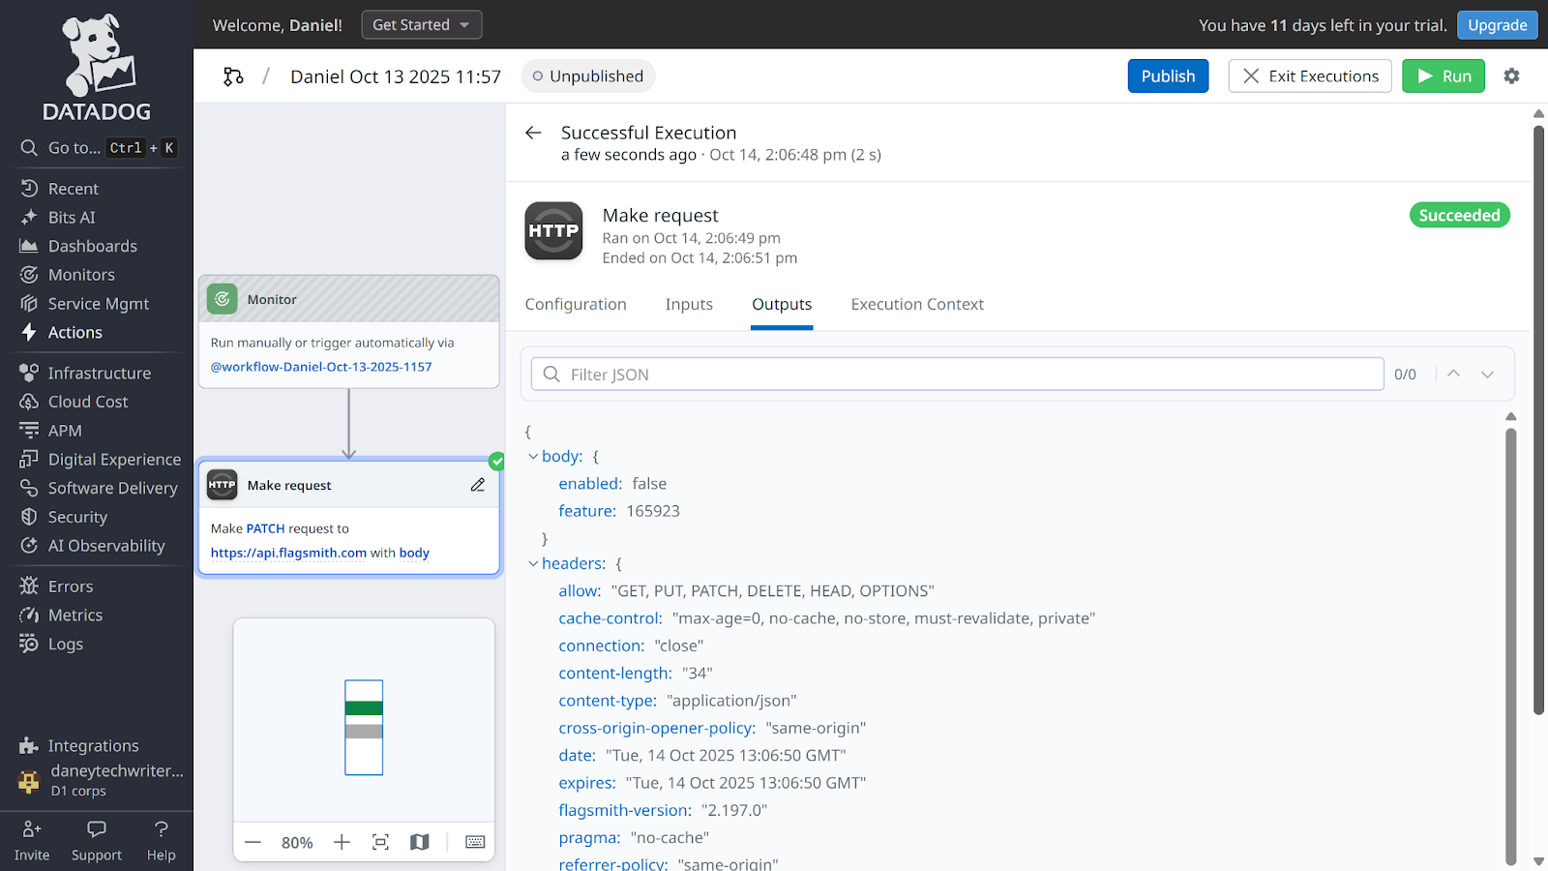1548x871 pixels.
Task: Open Actions in sidebar
Action: [75, 332]
